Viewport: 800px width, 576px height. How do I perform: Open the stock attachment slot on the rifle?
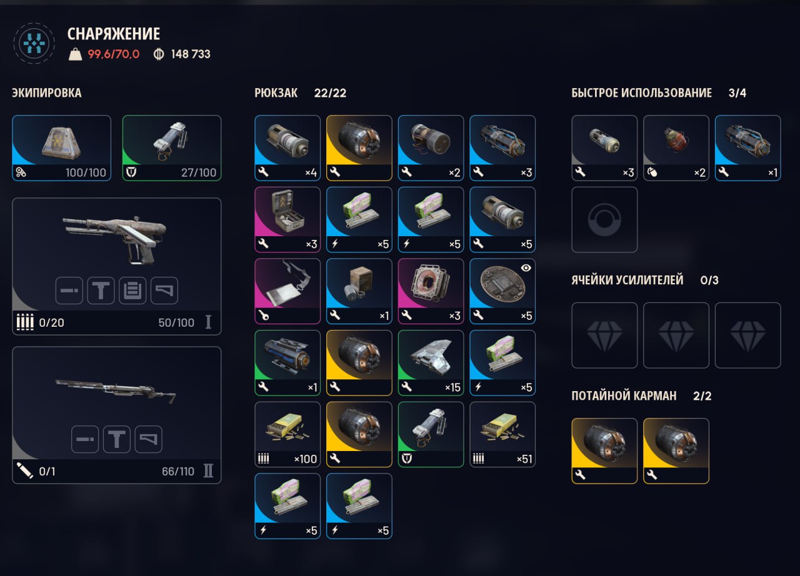point(149,439)
